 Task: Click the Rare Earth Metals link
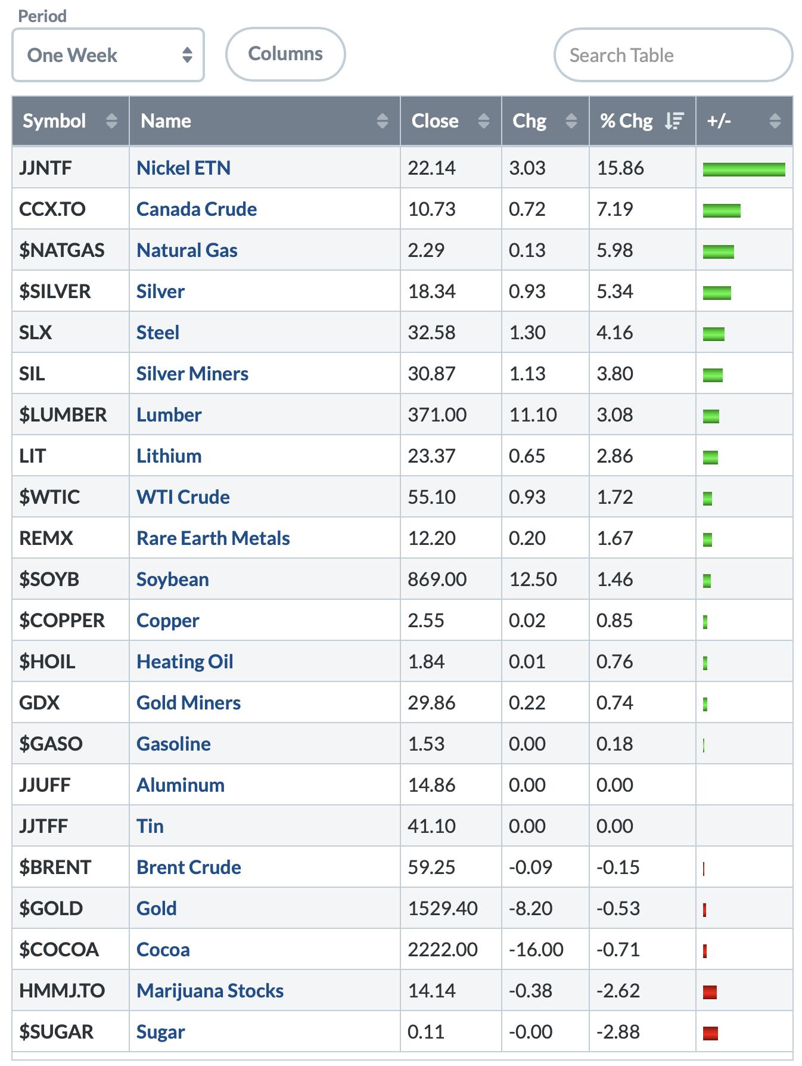pos(213,538)
